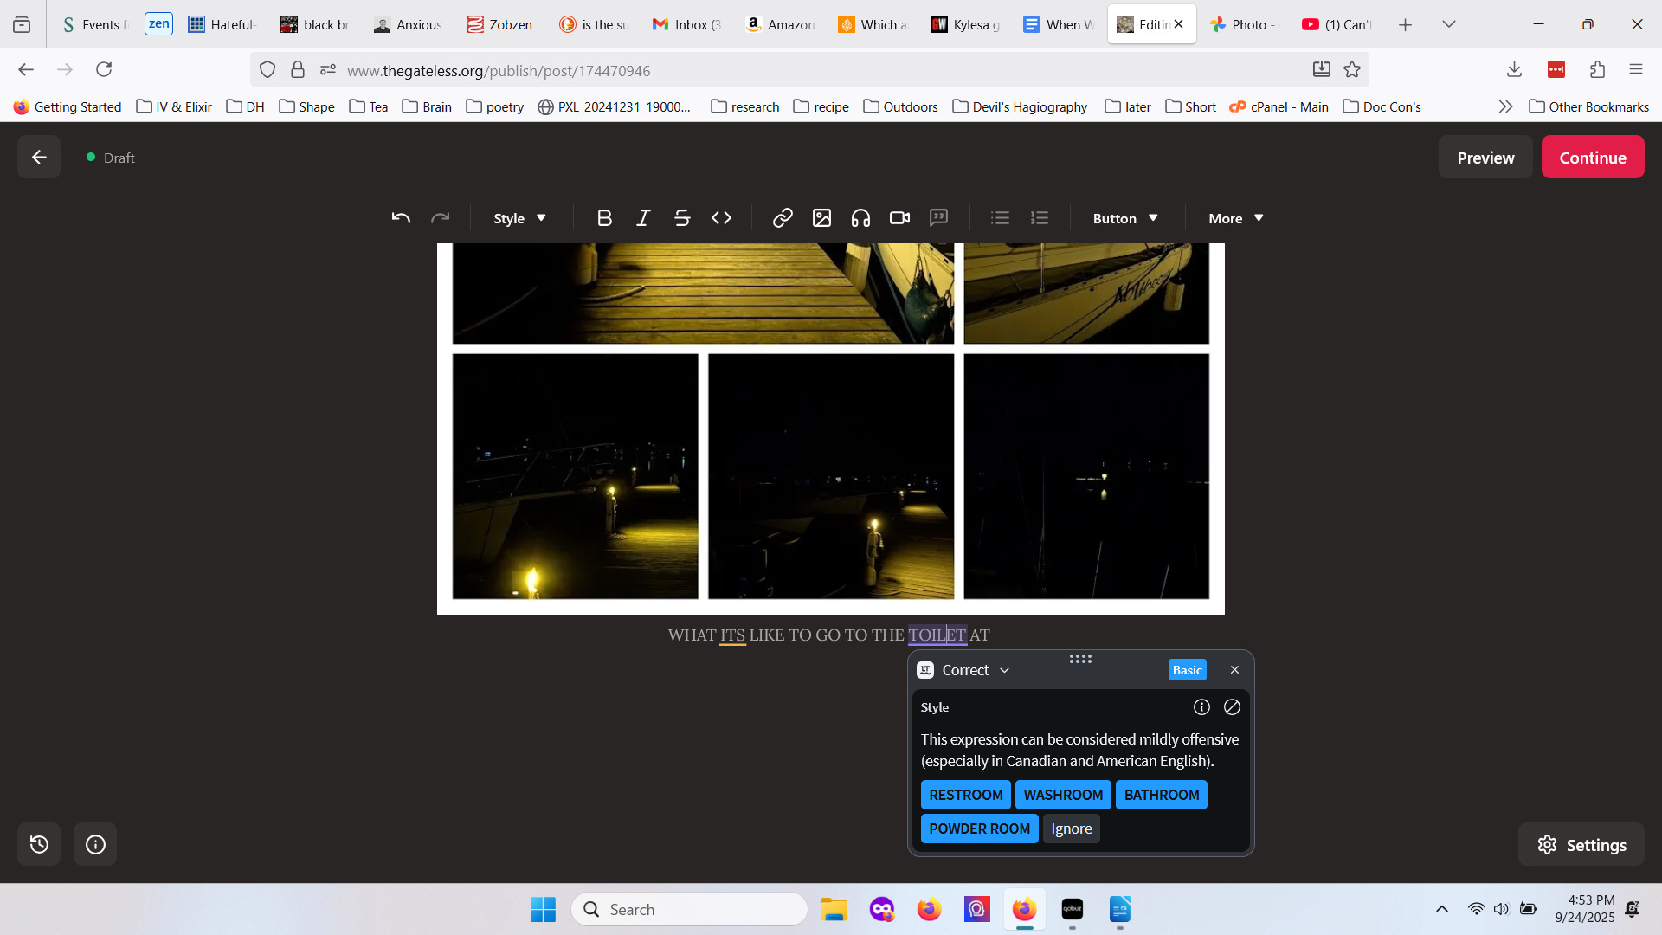Toggle italic formatting
Viewport: 1662px width, 935px height.
643,218
